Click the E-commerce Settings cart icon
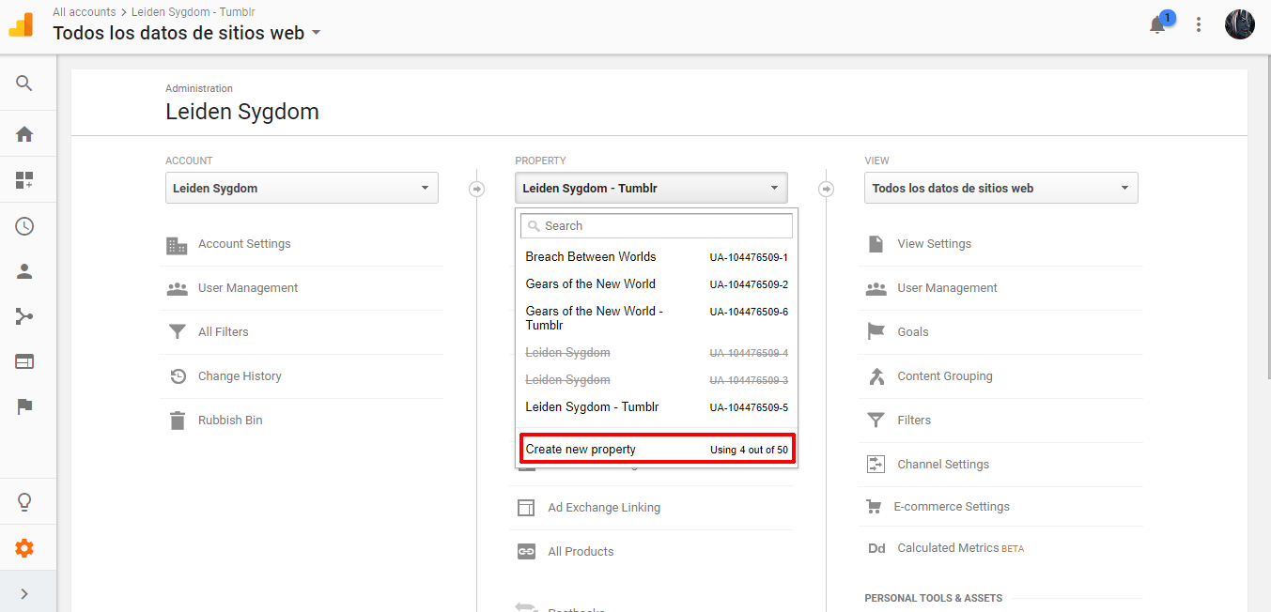This screenshot has width=1271, height=612. (874, 507)
